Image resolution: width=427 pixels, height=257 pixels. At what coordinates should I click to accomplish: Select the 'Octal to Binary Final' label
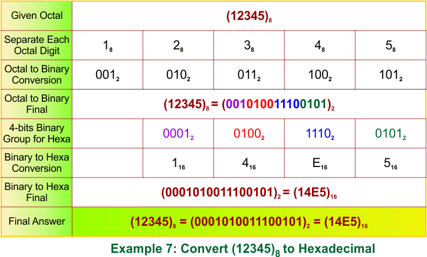(x=37, y=104)
